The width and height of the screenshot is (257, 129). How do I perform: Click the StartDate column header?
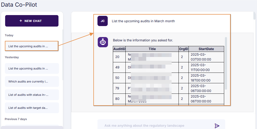point(206,49)
